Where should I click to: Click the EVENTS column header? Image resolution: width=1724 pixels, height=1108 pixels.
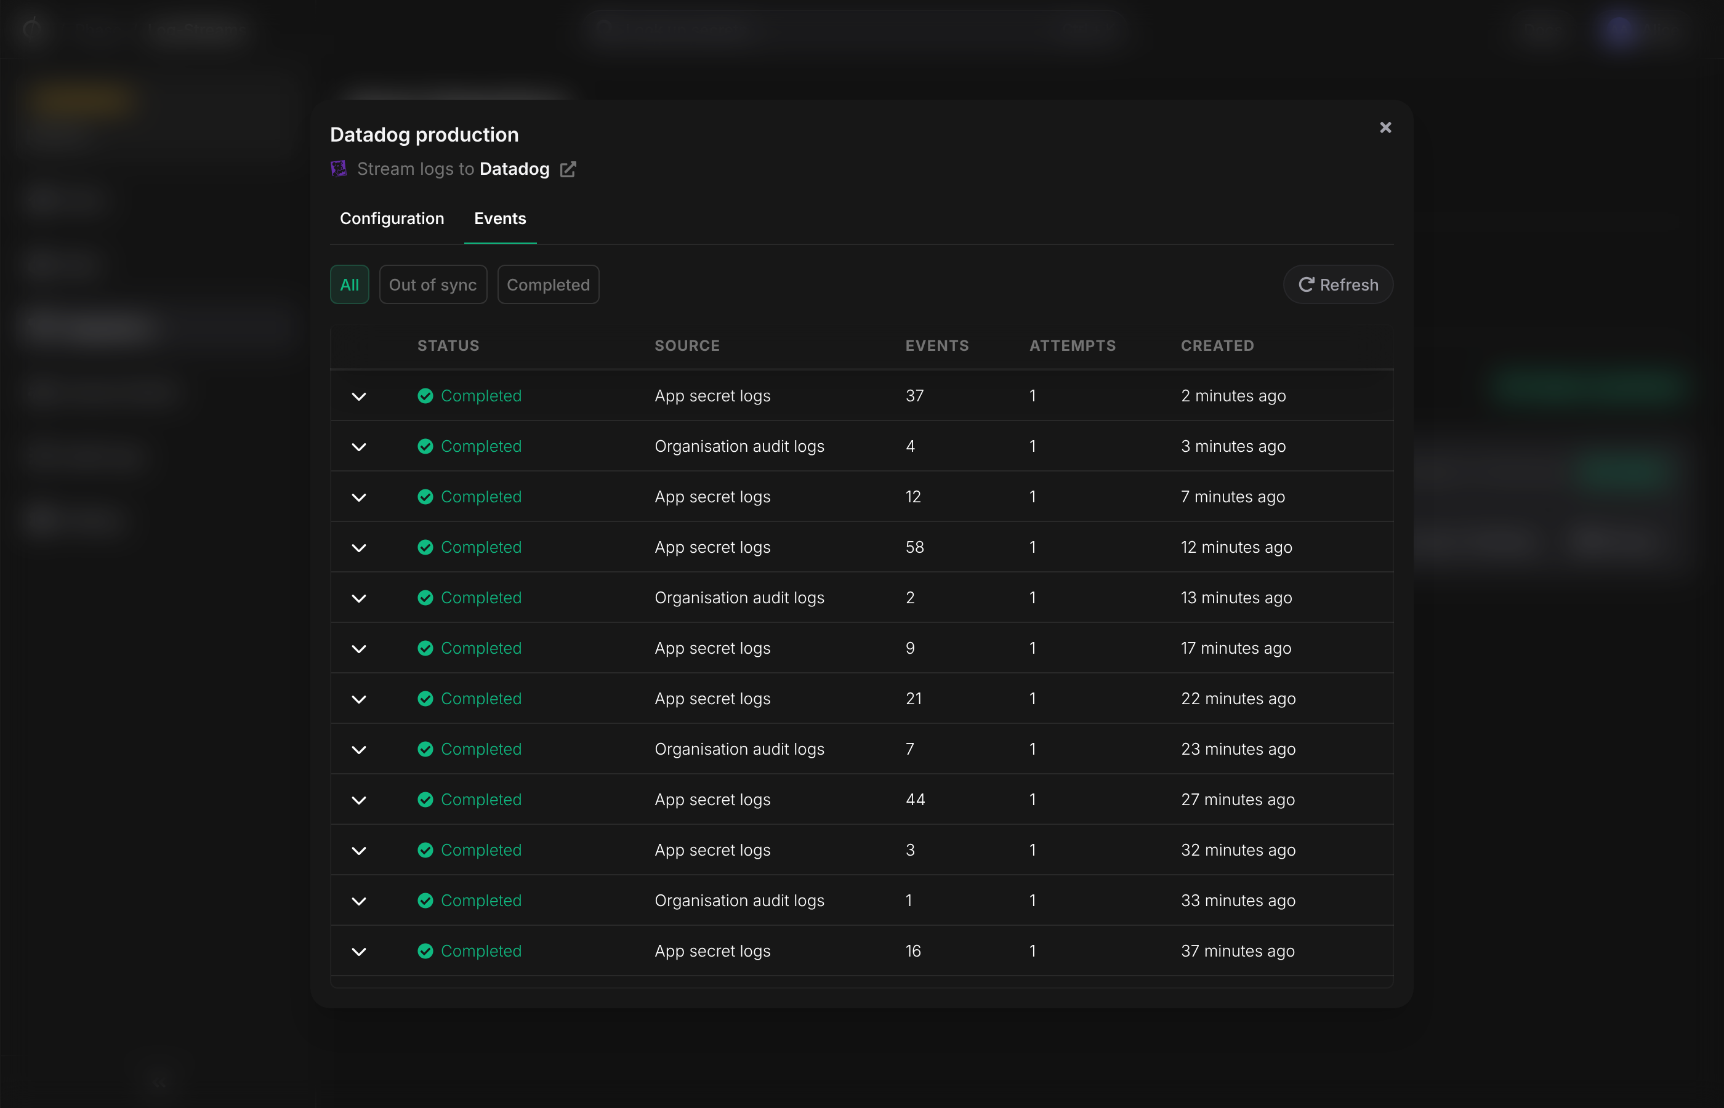(937, 345)
